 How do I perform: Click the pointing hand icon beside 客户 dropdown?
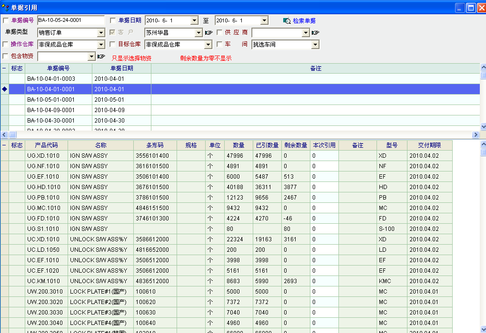tap(208, 33)
